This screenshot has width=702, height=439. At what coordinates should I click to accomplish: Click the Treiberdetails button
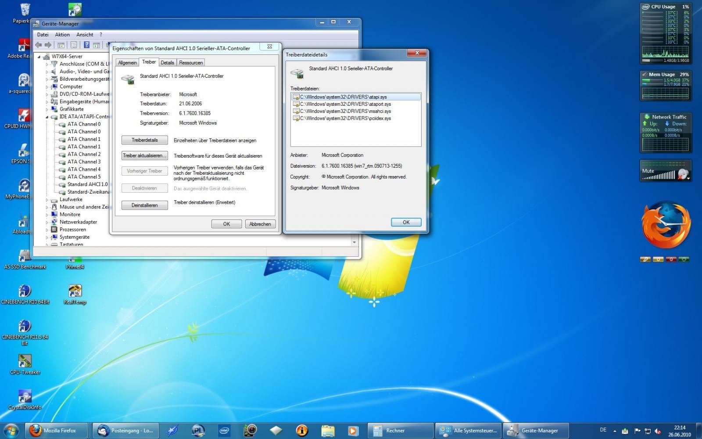144,140
